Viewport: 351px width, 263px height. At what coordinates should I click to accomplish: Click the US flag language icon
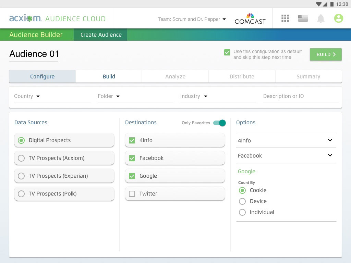click(x=303, y=18)
